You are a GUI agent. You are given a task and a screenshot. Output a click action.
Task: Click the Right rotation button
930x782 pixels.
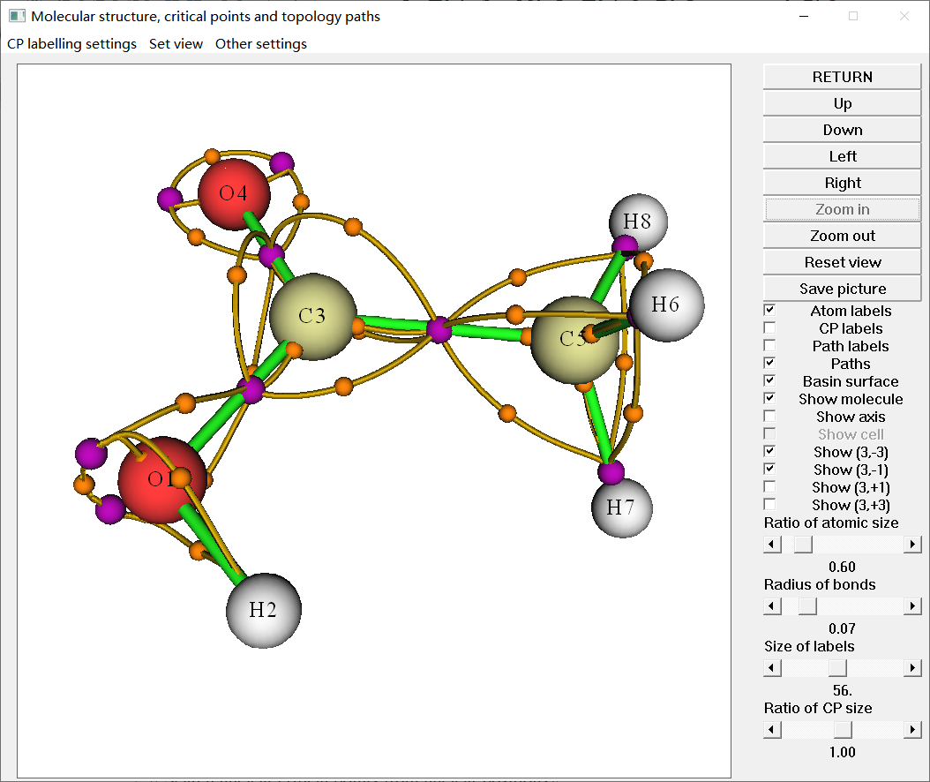(842, 183)
